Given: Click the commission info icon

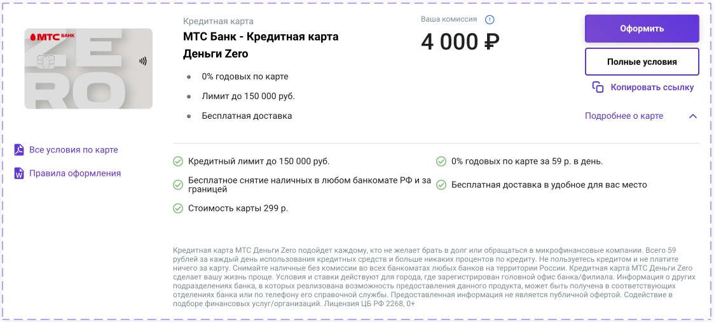Looking at the screenshot, I should [490, 20].
